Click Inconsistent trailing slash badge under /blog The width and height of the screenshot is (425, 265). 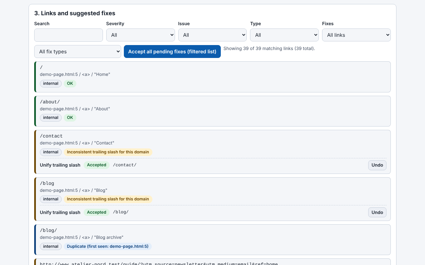[108, 199]
